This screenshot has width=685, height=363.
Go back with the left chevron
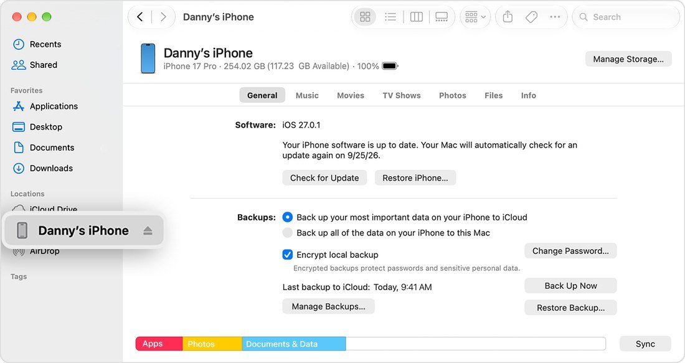click(139, 17)
